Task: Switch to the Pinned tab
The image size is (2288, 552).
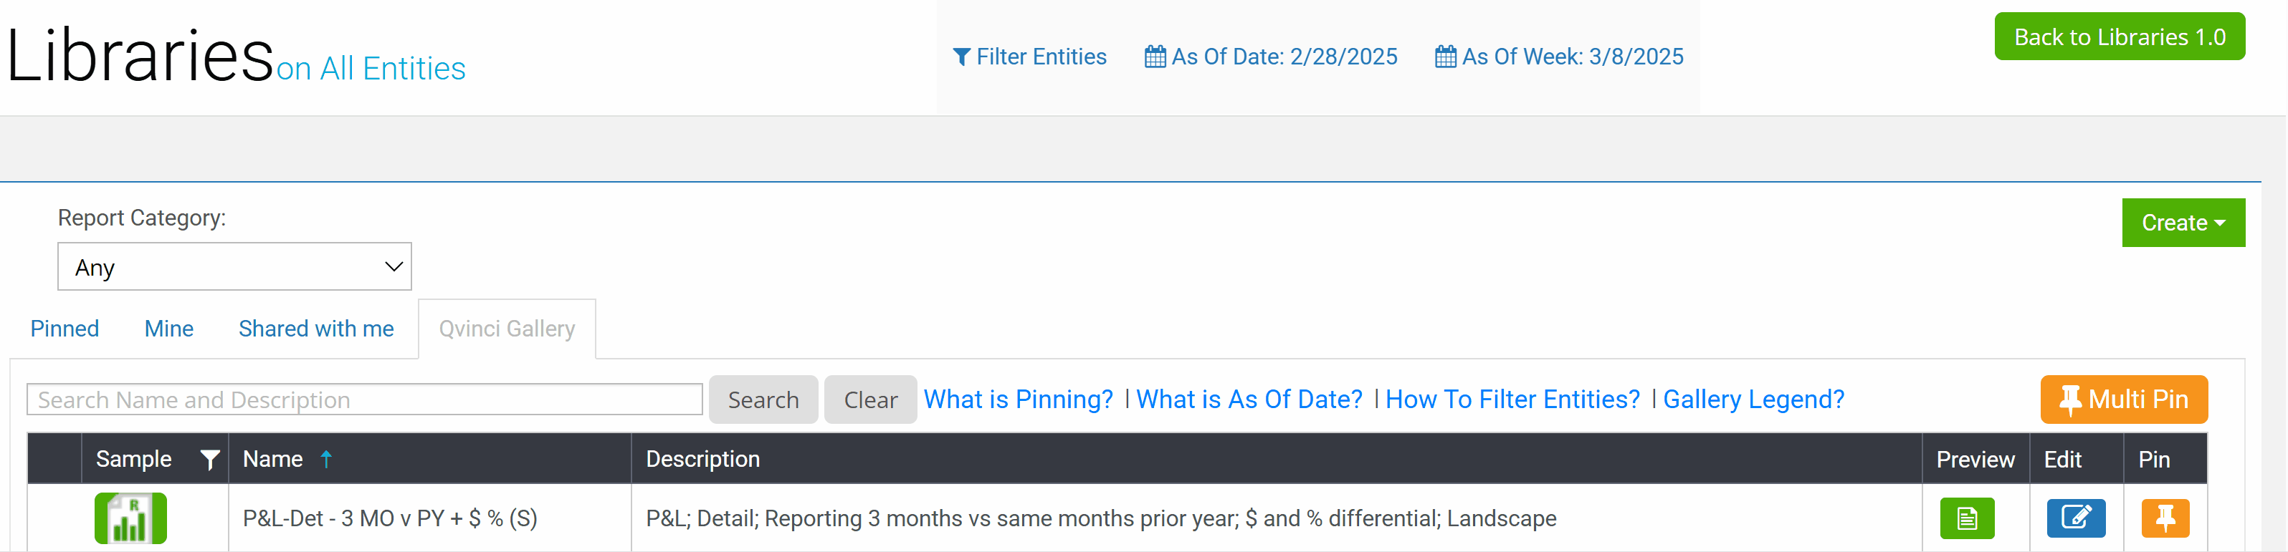Action: pyautogui.click(x=65, y=329)
